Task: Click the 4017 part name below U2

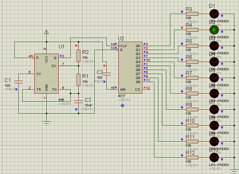Action: click(x=121, y=96)
